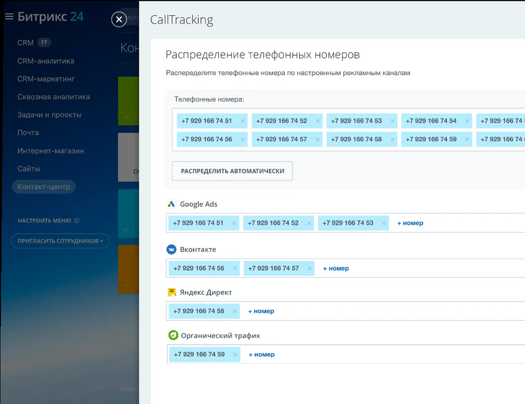This screenshot has height=404, width=525.
Task: Click the Google Ads logo icon
Action: (171, 204)
